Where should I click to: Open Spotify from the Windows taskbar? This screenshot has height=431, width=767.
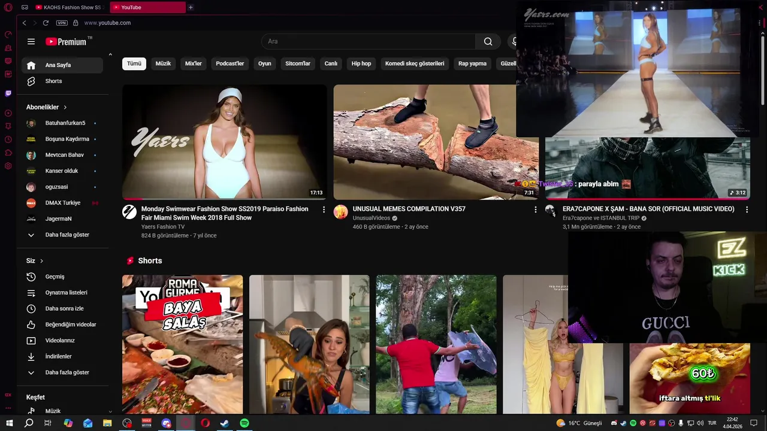(x=244, y=423)
